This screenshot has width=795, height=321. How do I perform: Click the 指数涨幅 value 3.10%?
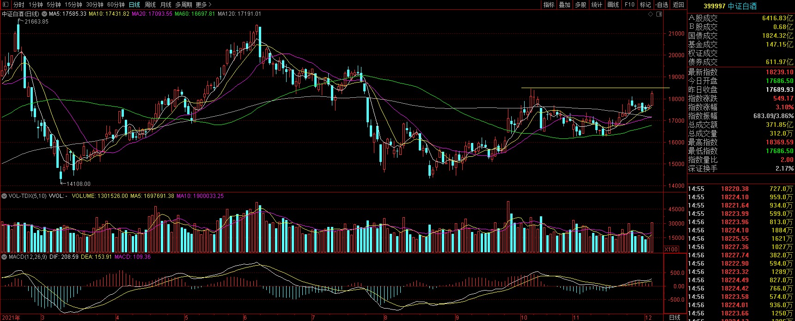tap(784, 107)
